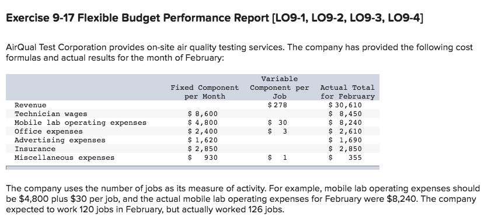Click the $1,690 actual advertising value
The image size is (484, 224).
point(346,140)
